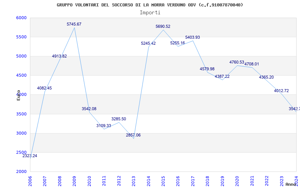
Task: Click the 2022 year label on x-axis
Action: [x=267, y=181]
